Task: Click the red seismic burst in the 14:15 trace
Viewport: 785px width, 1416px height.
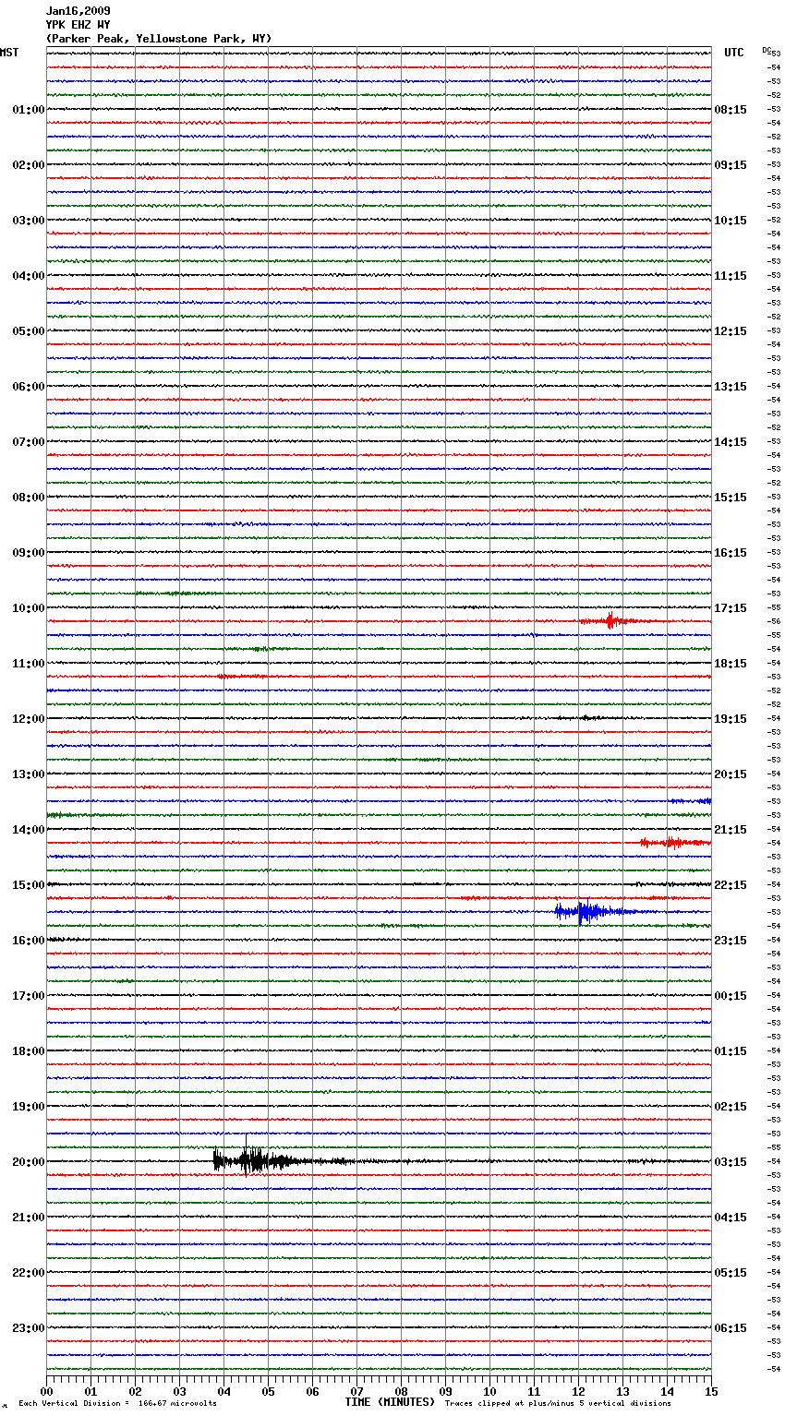Action: tap(674, 843)
